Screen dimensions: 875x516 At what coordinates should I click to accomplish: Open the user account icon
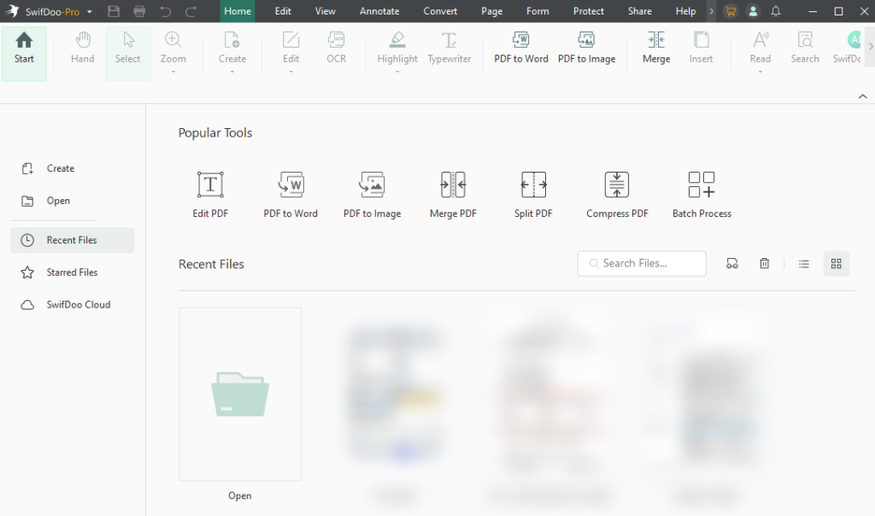pyautogui.click(x=753, y=11)
